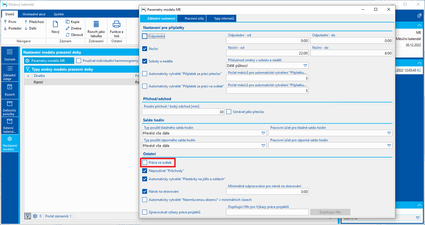Screen dimensions: 425x225
Task: Open Funkce a tisk printer menu
Action: pyautogui.click(x=117, y=29)
